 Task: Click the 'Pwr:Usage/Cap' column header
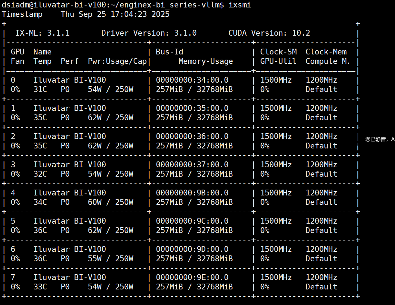coord(117,61)
